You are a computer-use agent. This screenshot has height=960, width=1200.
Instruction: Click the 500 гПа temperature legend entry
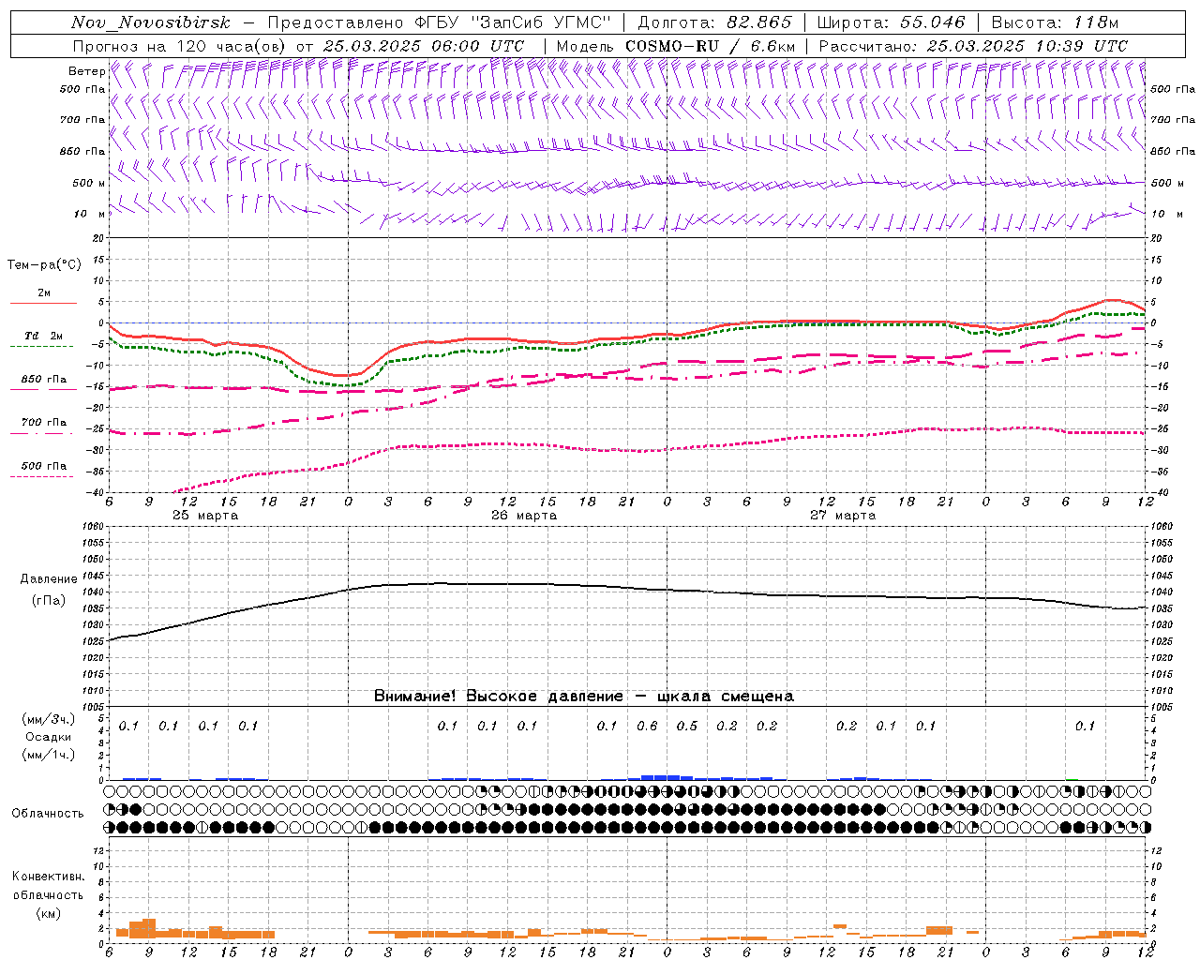[x=44, y=466]
